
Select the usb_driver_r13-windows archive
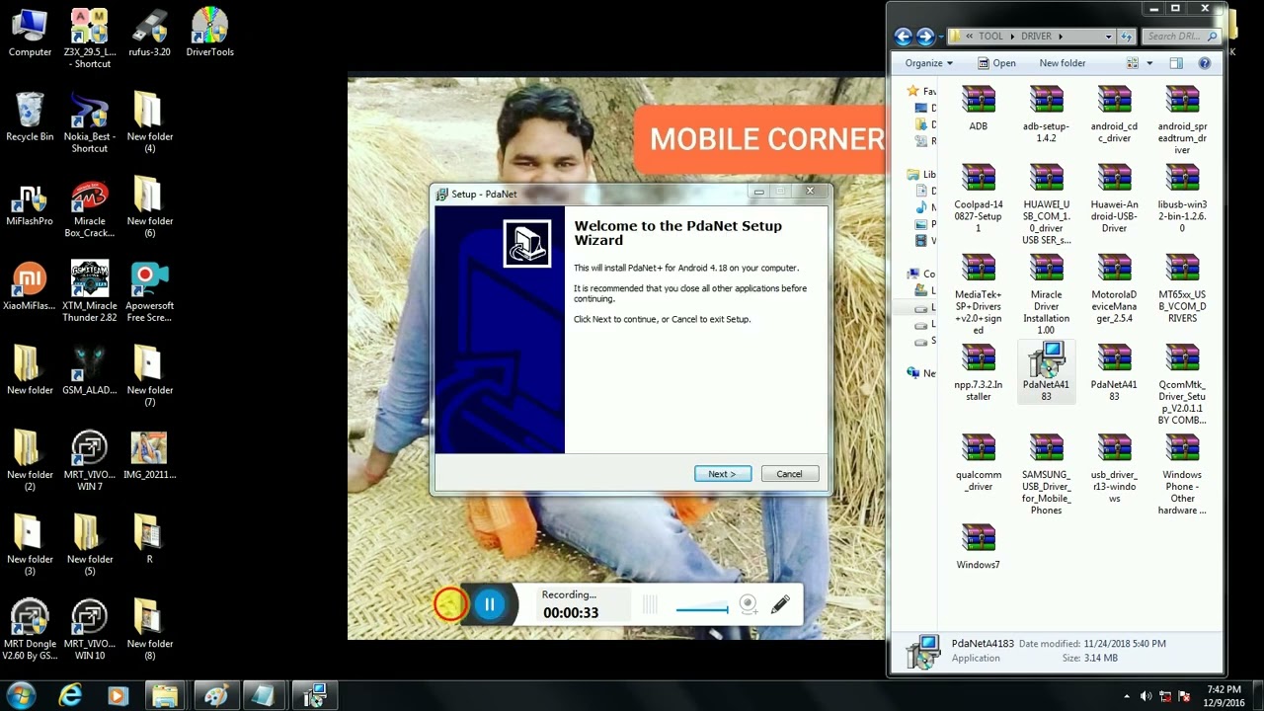[x=1114, y=468]
